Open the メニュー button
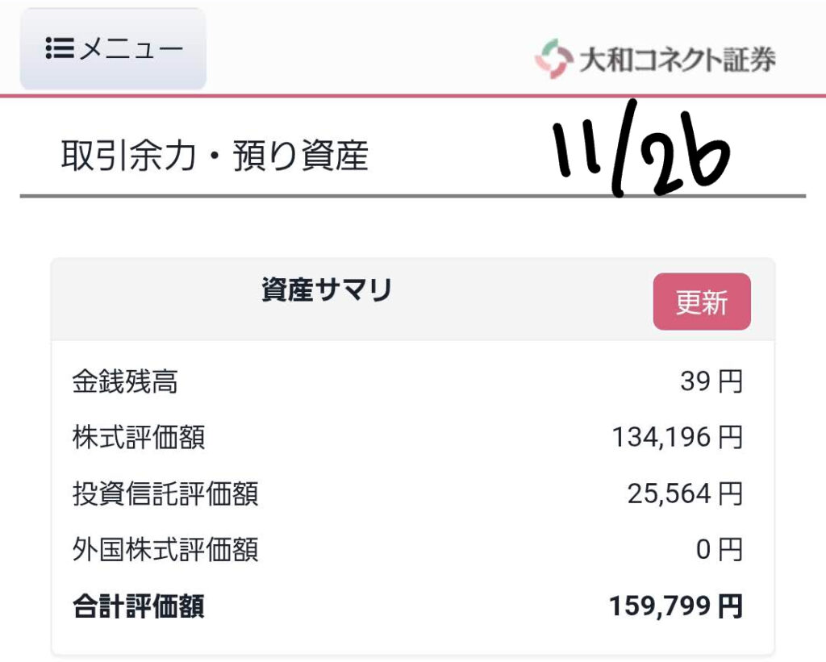 113,49
